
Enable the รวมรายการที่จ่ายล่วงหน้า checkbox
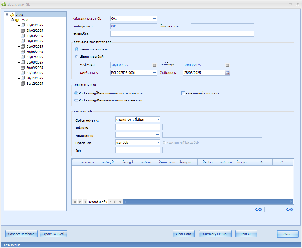pos(183,93)
